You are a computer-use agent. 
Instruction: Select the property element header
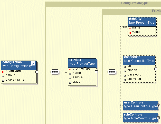click(x=142, y=22)
